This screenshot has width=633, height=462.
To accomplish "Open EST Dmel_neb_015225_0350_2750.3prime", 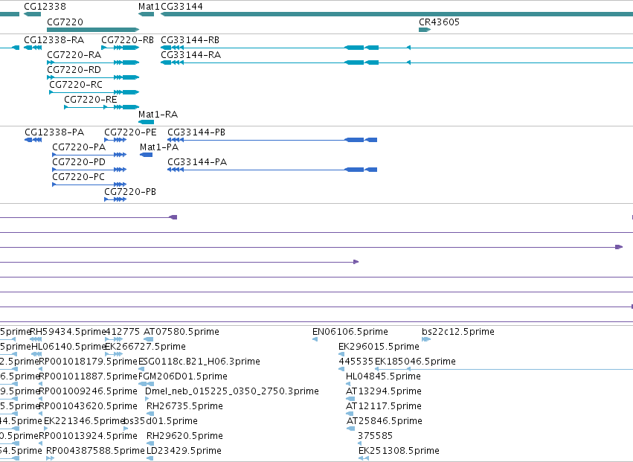I will [x=147, y=399].
